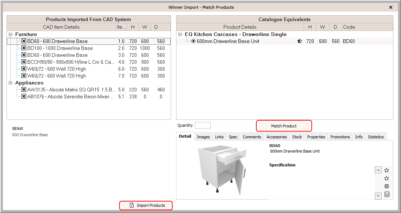Viewport: 401px width, 213px height.
Task: Collapse the Furniture tree group
Action: pos(11,34)
